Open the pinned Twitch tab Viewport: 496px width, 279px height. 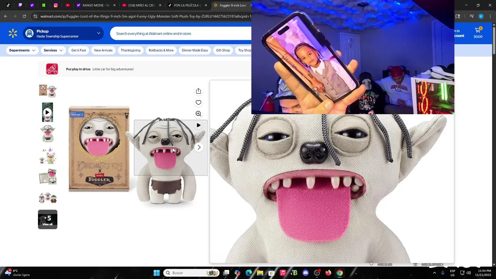pos(20,5)
